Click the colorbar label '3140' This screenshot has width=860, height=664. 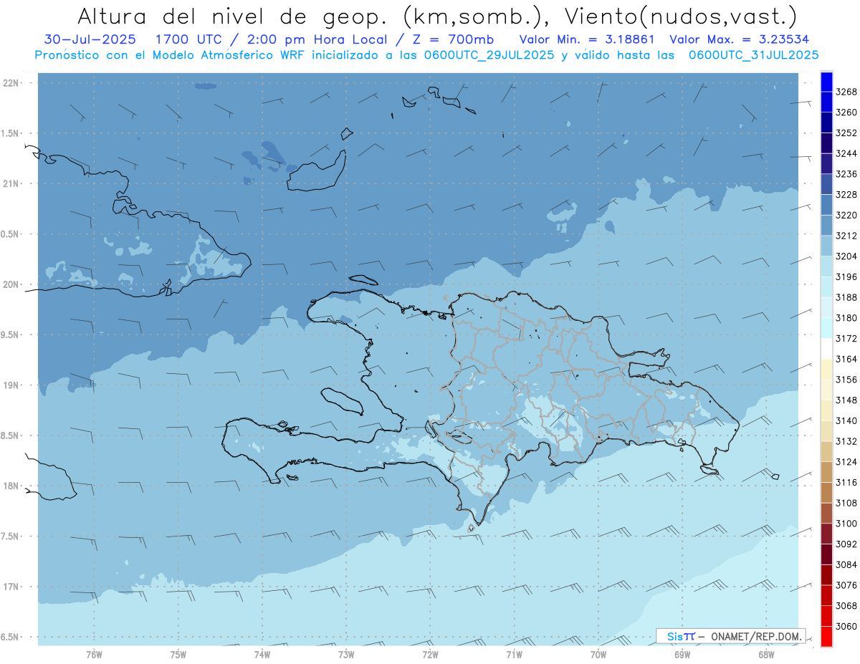click(x=846, y=420)
